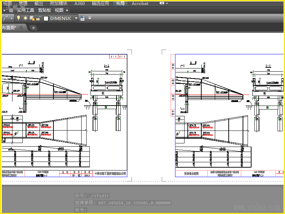Expand the 视图 panel launcher arrow
The height and width of the screenshot is (214, 285).
coord(67,10)
